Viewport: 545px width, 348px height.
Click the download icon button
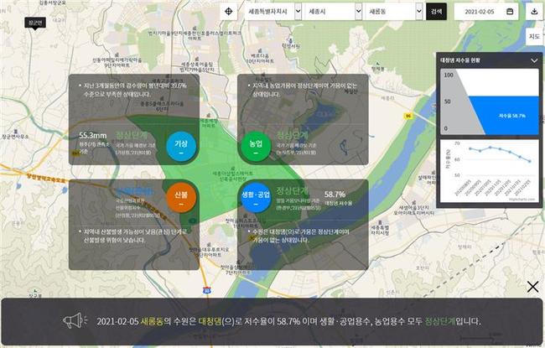click(x=534, y=12)
